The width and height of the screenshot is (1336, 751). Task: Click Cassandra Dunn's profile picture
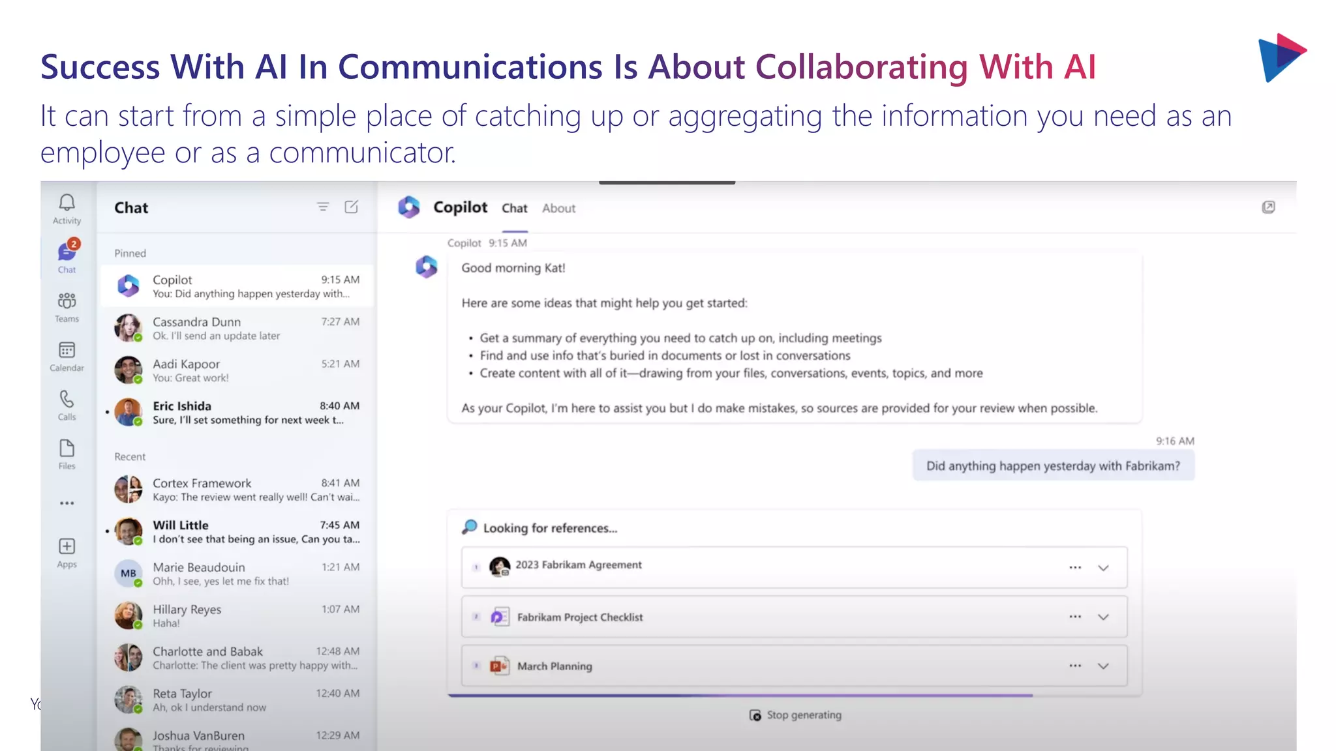click(129, 328)
